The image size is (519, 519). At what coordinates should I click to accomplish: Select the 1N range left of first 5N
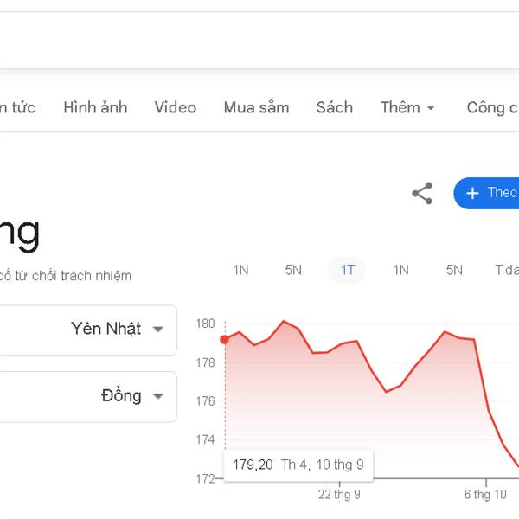click(x=240, y=270)
